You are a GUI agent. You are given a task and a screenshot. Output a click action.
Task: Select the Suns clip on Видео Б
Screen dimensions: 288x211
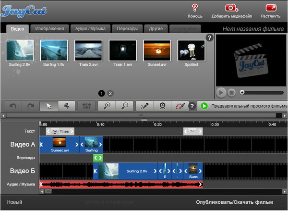pos(193,171)
